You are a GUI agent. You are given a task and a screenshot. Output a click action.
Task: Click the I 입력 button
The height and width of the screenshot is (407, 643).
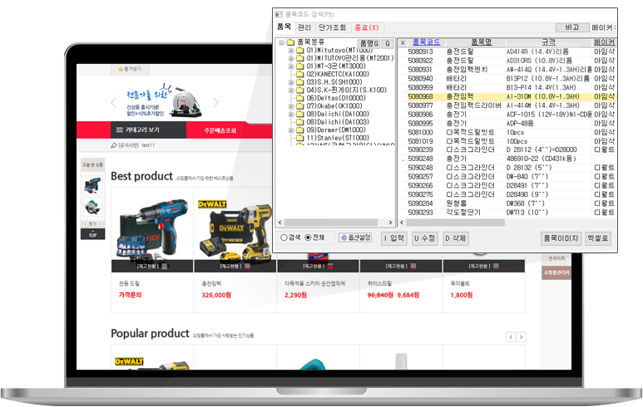(393, 238)
